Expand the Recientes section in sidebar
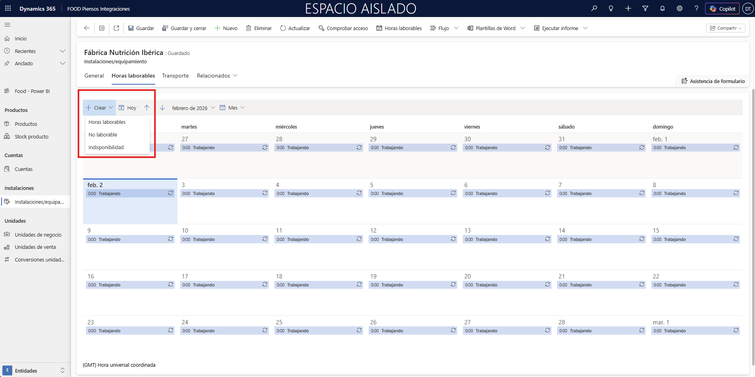Image resolution: width=755 pixels, height=377 pixels. click(x=62, y=51)
